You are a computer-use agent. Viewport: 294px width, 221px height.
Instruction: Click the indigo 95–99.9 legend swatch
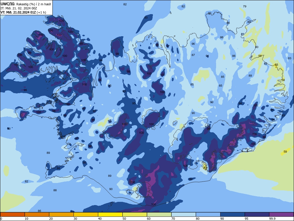[x=257, y=215]
